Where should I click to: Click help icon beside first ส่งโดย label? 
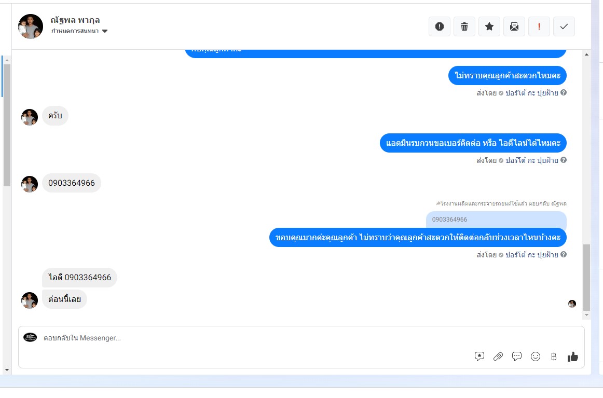[564, 92]
